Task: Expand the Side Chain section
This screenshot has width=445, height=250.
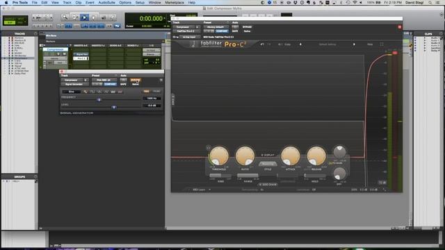Action: point(268,185)
